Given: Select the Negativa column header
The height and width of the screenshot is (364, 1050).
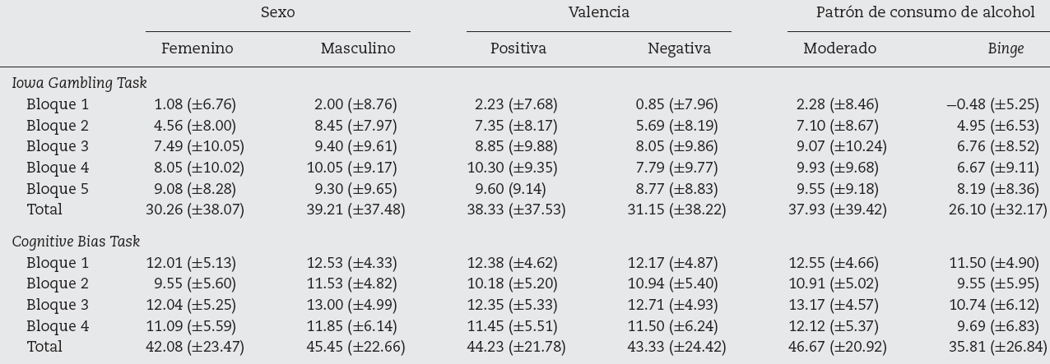Looking at the screenshot, I should pyautogui.click(x=679, y=48).
